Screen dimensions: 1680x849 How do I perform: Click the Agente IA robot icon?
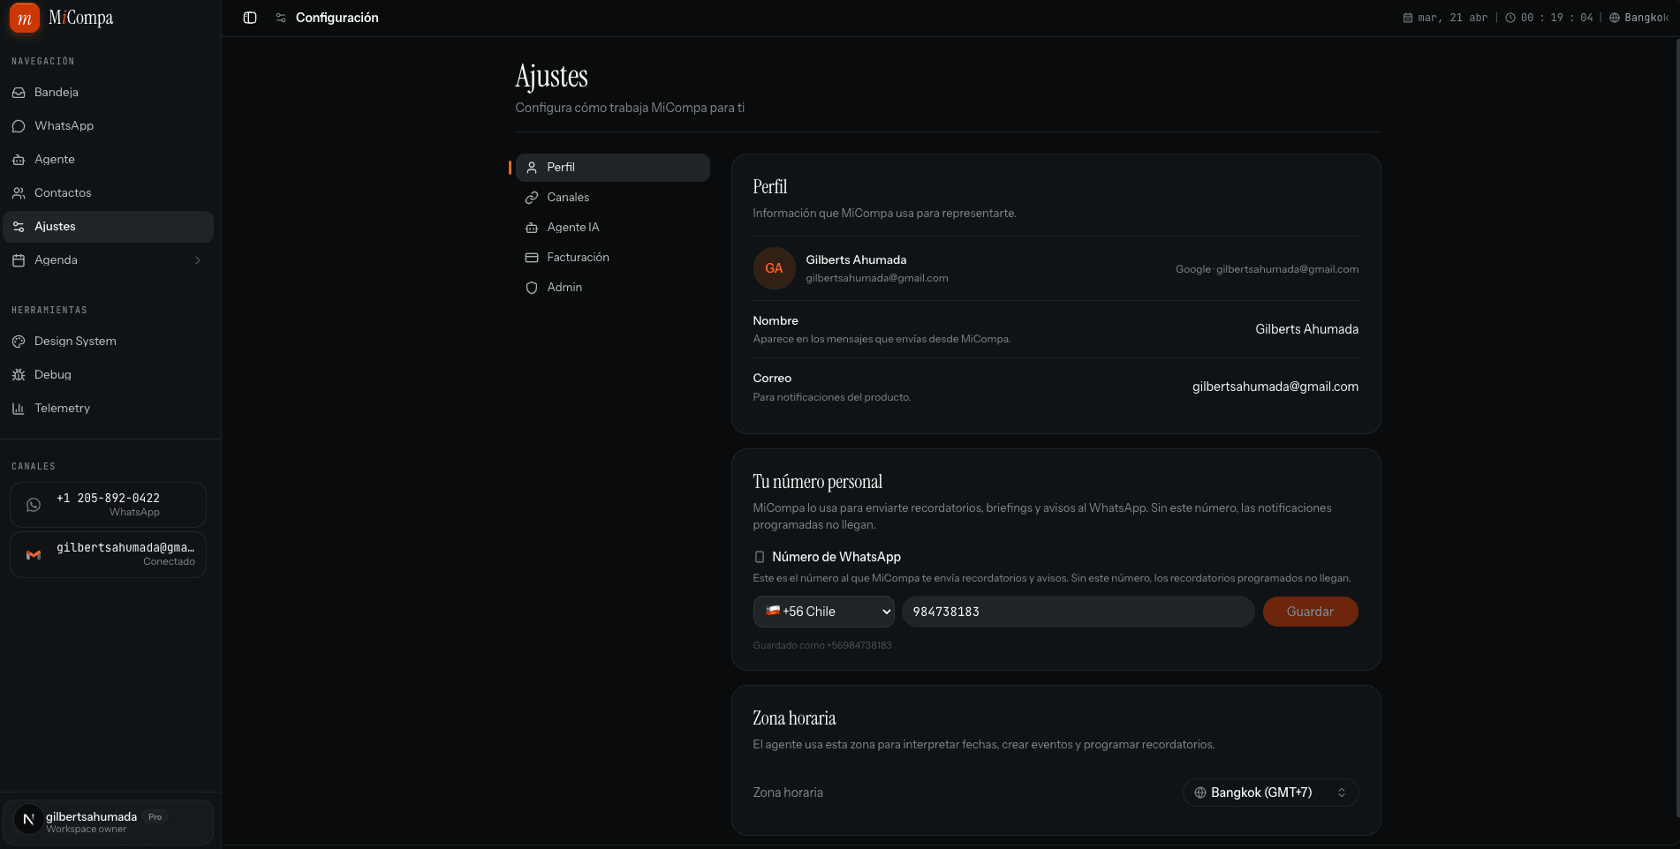coord(532,228)
